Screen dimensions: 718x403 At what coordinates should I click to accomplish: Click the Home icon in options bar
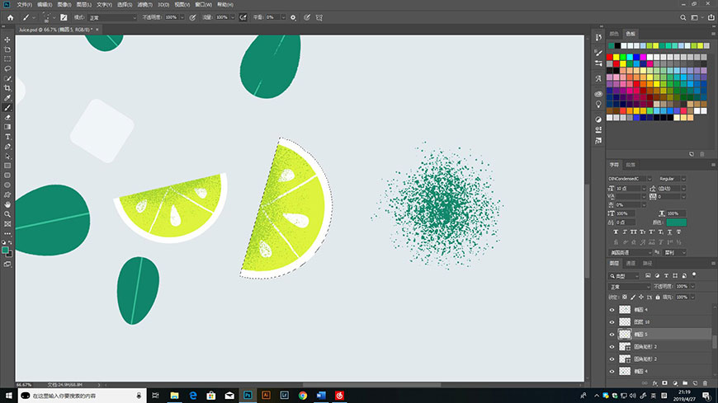click(11, 16)
